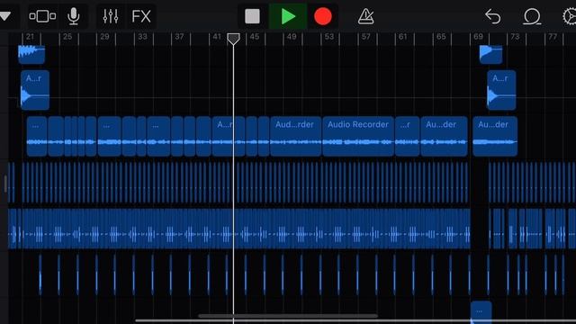Start recording with the red button

coord(323,16)
